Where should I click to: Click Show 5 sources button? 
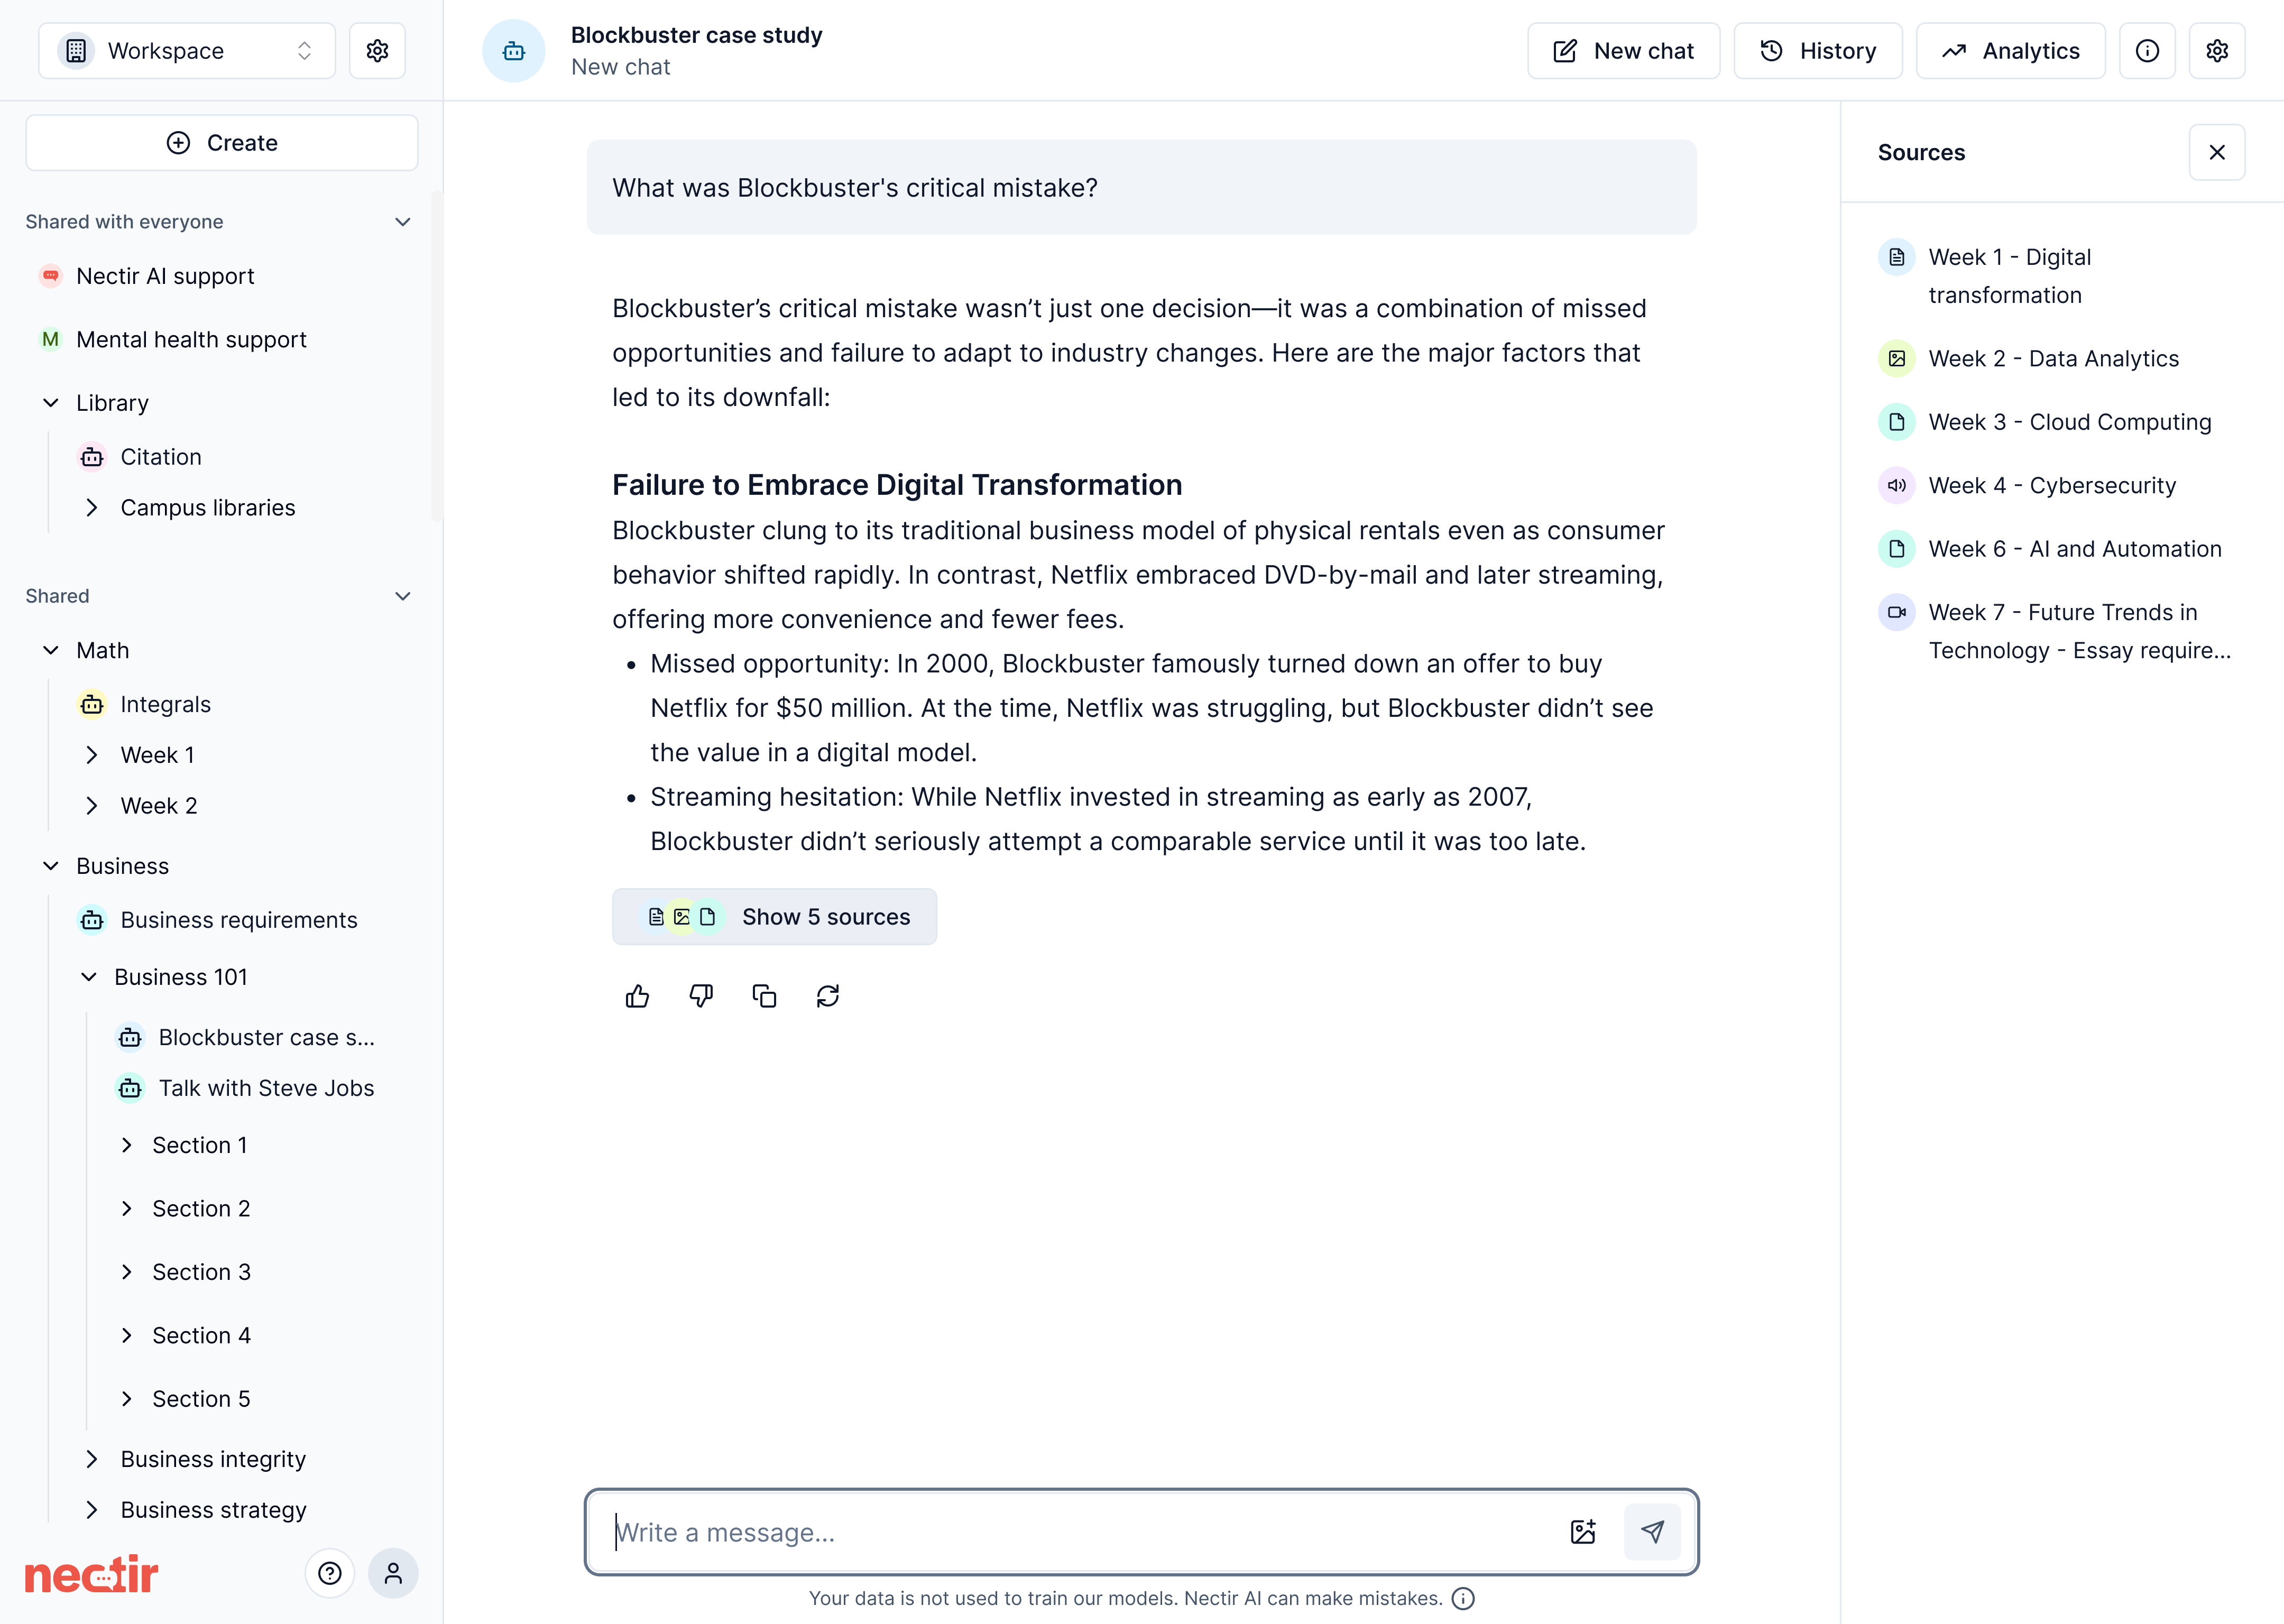point(774,917)
